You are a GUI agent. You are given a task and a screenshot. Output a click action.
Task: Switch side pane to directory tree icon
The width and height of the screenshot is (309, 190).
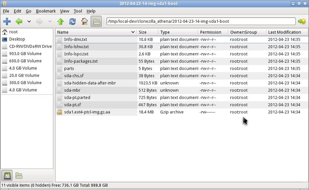pos(19,175)
